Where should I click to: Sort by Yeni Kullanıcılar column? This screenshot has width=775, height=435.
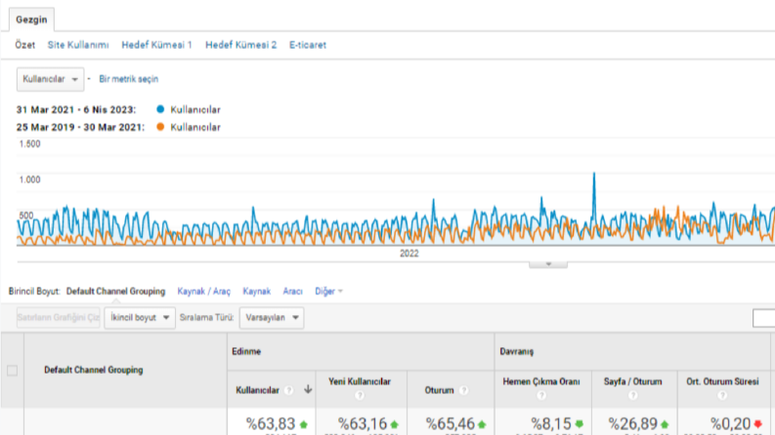(x=360, y=381)
